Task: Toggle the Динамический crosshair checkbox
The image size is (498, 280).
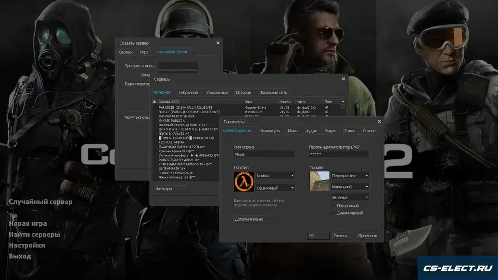Action: [x=333, y=213]
